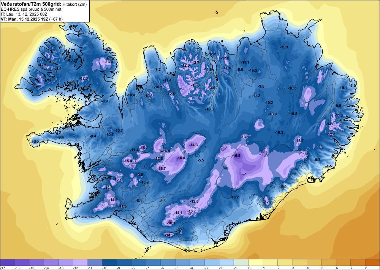Click the -3.5 temperature value on east coast

[359, 116]
